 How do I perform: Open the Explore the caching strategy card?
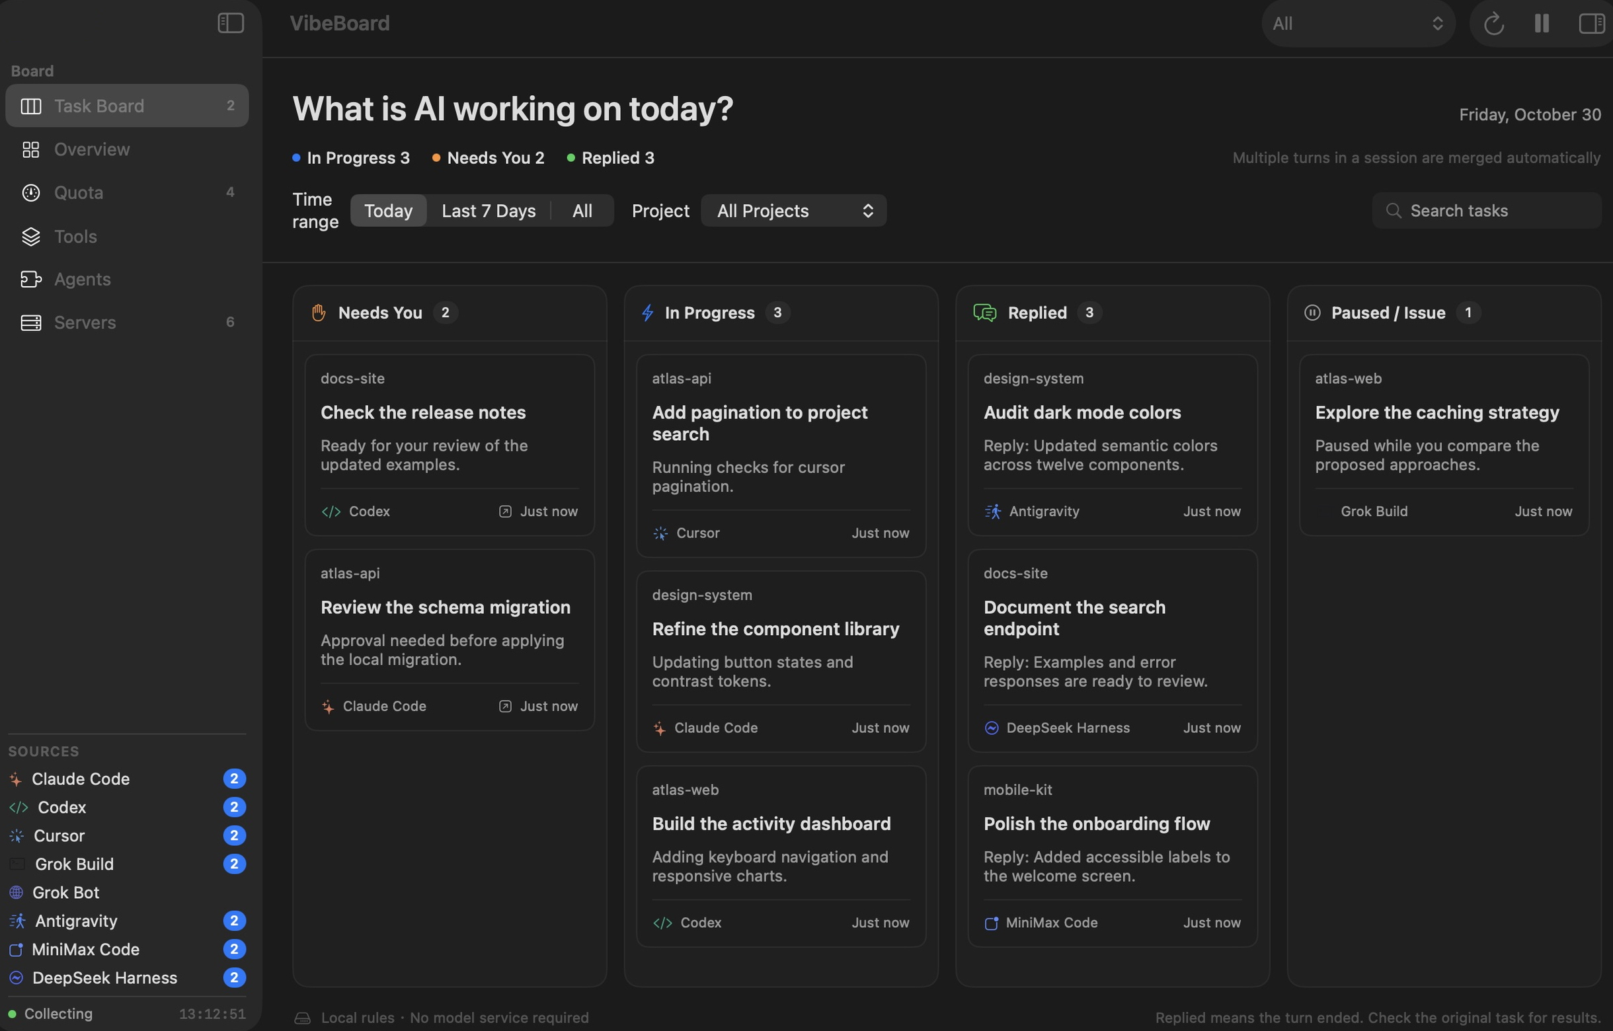1444,445
